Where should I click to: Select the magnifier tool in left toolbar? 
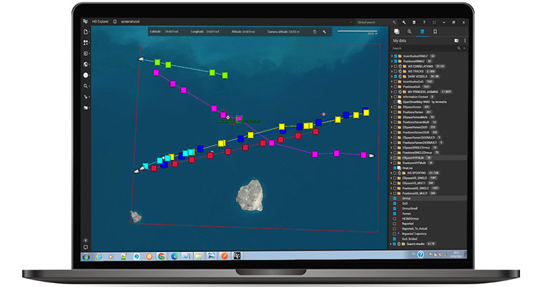point(86,86)
